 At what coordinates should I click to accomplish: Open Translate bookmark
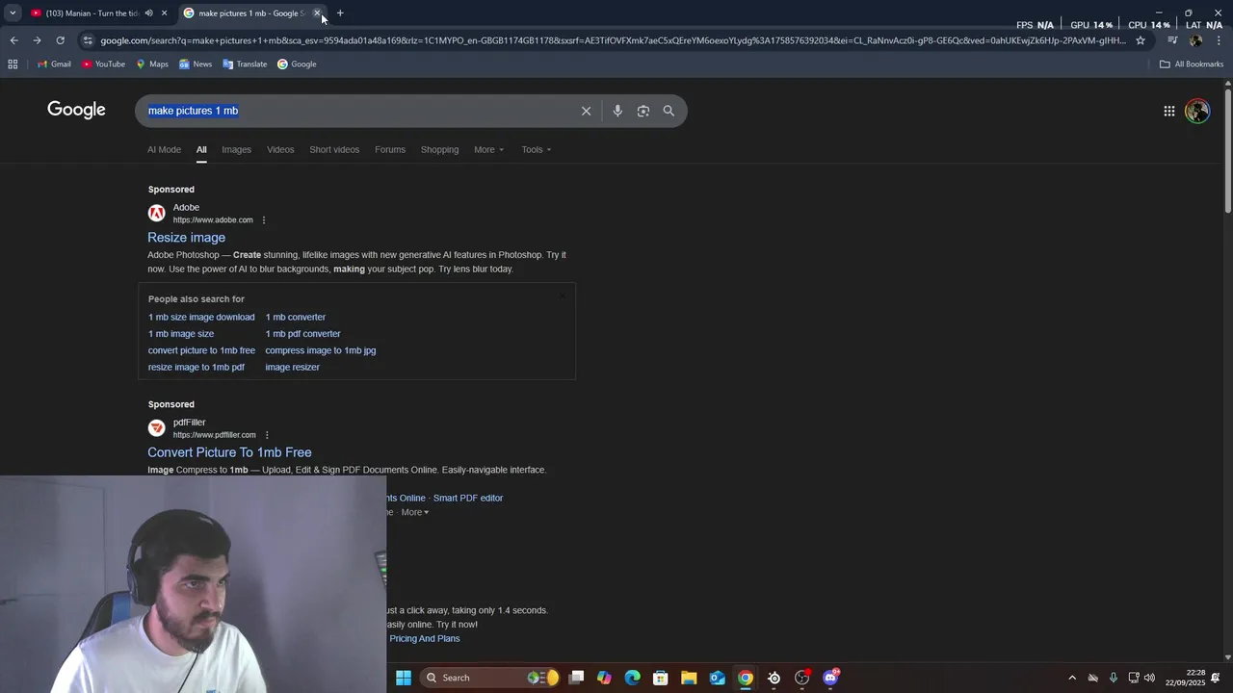[x=245, y=64]
